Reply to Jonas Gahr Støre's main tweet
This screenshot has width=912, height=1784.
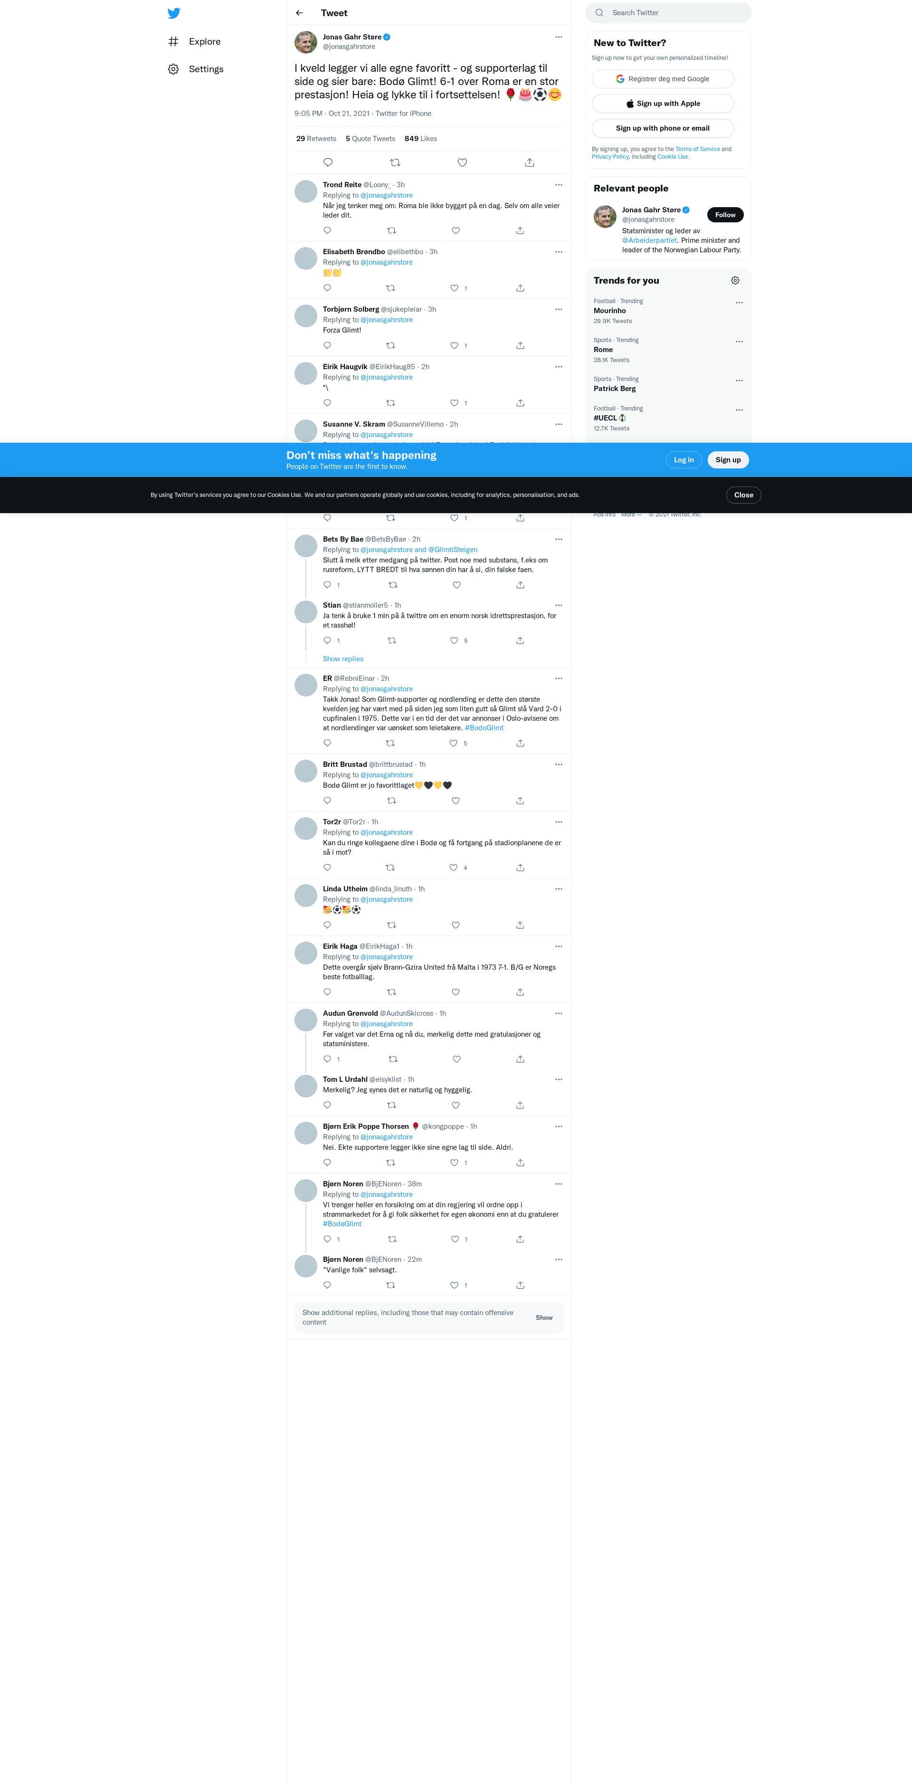[x=328, y=163]
